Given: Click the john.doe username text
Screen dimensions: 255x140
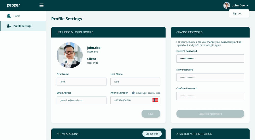Looking at the screenshot, I should pyautogui.click(x=94, y=48).
